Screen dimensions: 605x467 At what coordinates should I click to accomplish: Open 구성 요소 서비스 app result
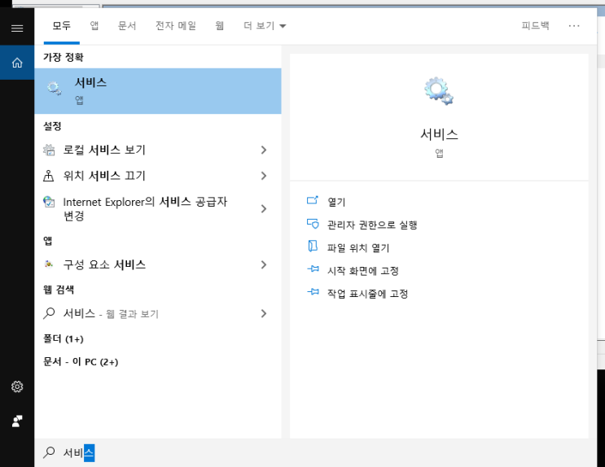(x=158, y=264)
